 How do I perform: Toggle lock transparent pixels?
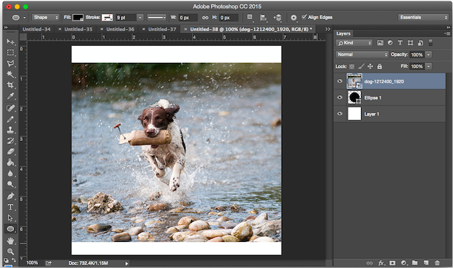click(352, 66)
